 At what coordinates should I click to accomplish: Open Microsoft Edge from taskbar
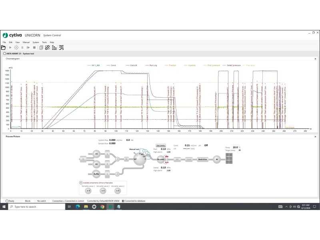(x=78, y=206)
